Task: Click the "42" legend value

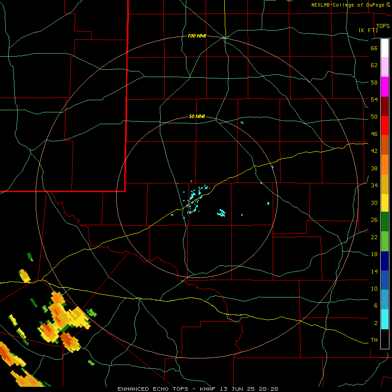Action: pyautogui.click(x=374, y=151)
